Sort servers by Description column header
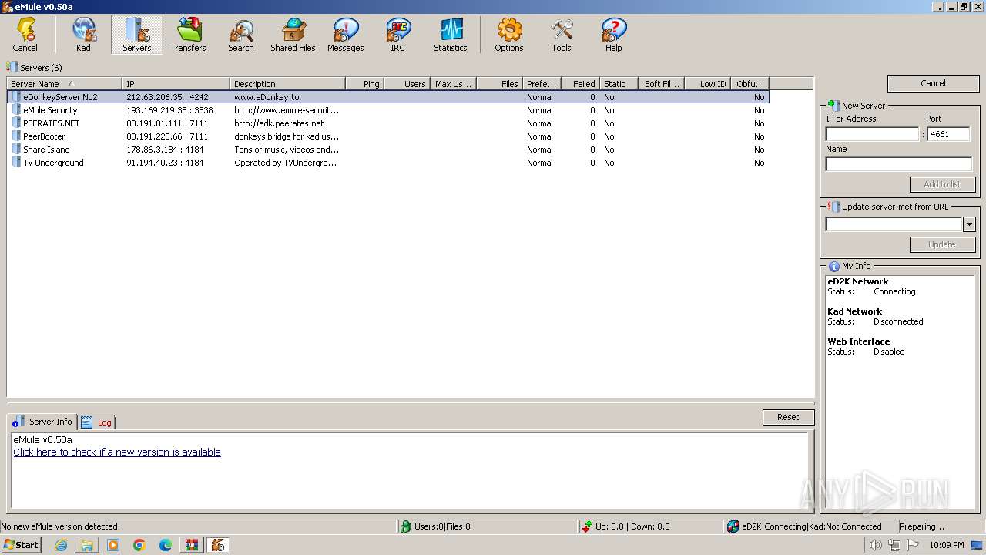986x555 pixels. [x=287, y=83]
